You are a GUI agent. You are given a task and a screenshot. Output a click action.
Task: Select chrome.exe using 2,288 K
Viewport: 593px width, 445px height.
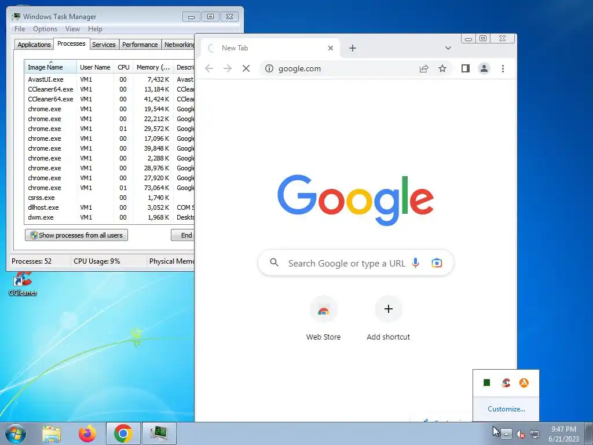tap(109, 158)
